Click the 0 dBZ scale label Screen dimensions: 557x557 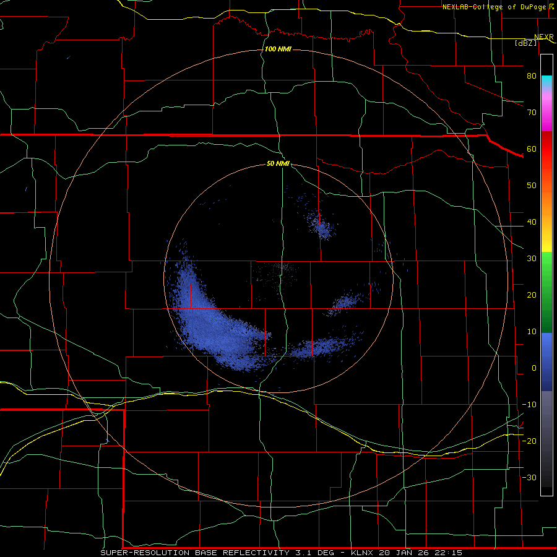tap(534, 368)
